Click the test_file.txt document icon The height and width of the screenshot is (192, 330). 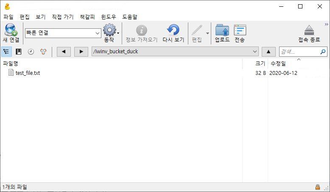11,72
